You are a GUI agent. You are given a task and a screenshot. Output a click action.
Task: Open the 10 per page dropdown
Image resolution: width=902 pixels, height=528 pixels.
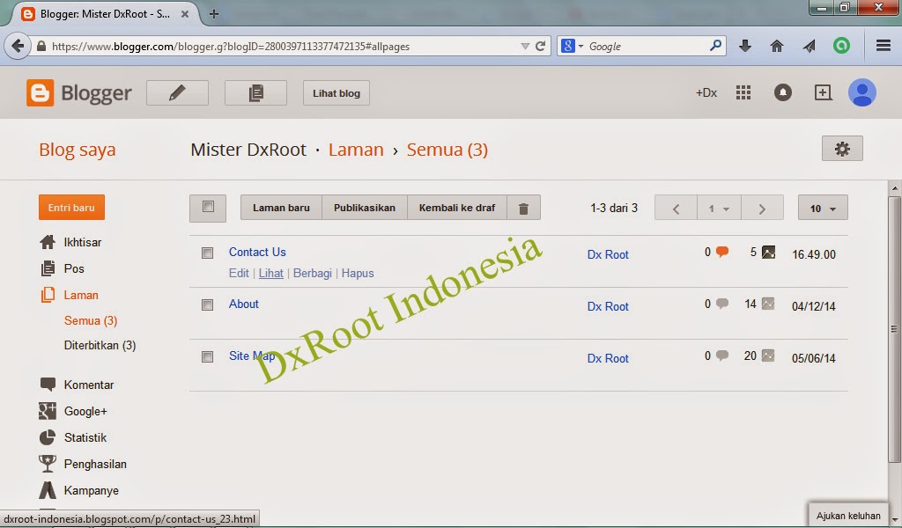pyautogui.click(x=823, y=208)
